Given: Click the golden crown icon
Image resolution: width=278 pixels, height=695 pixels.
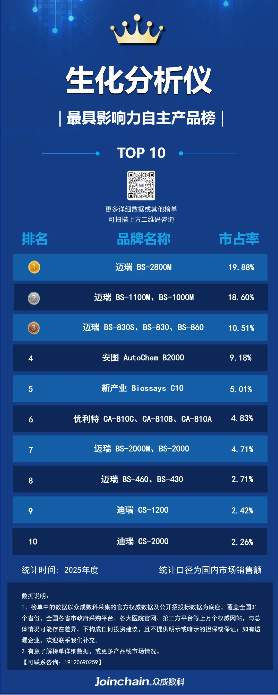Looking at the screenshot, I should point(137,30).
